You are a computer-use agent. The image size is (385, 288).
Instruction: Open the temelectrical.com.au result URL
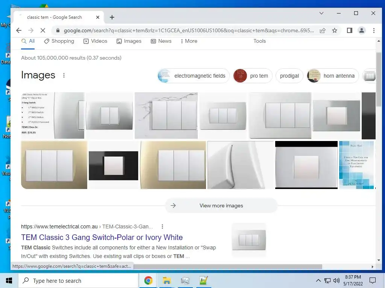tap(87, 226)
